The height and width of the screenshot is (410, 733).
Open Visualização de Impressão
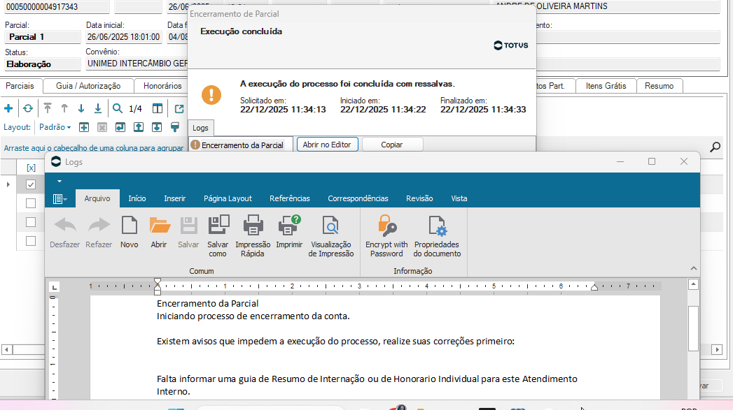(331, 236)
